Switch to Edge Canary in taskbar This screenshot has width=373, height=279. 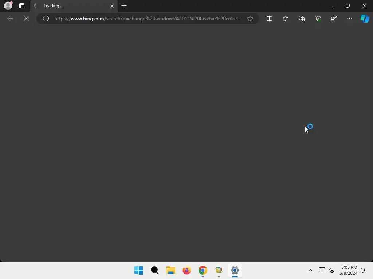coord(219,270)
